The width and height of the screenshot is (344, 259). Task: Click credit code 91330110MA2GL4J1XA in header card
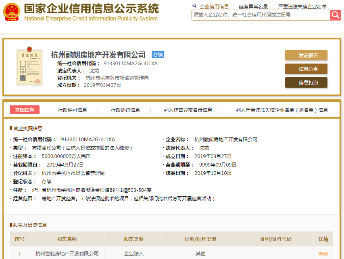pos(131,64)
